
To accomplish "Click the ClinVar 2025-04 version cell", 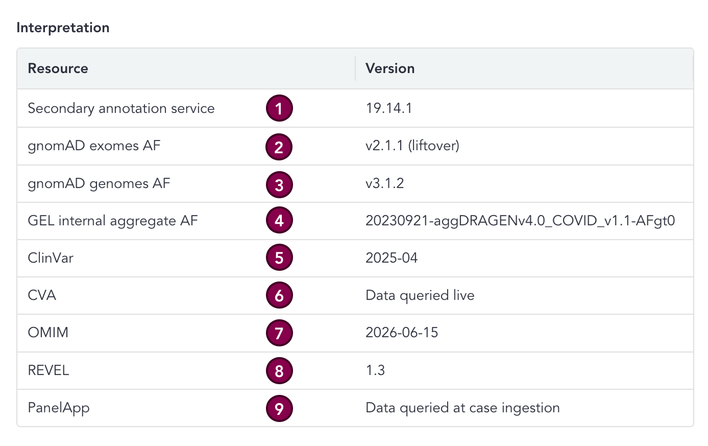I will click(x=392, y=257).
